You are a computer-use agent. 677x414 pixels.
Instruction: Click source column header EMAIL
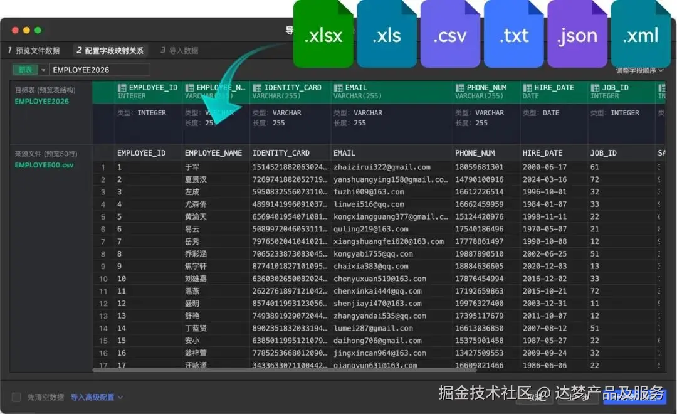[344, 153]
